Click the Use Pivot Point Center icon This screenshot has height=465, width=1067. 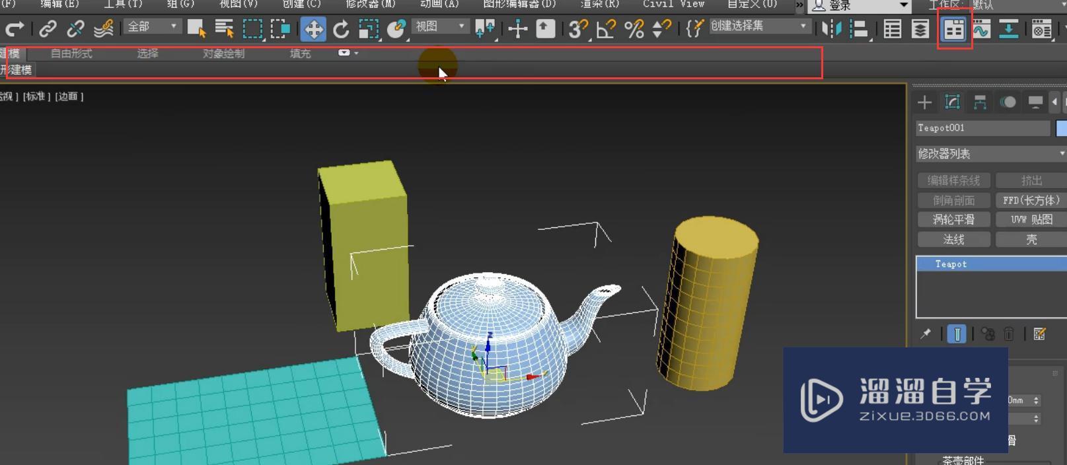click(485, 28)
